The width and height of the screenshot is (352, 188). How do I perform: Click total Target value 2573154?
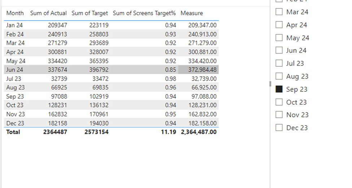96,132
